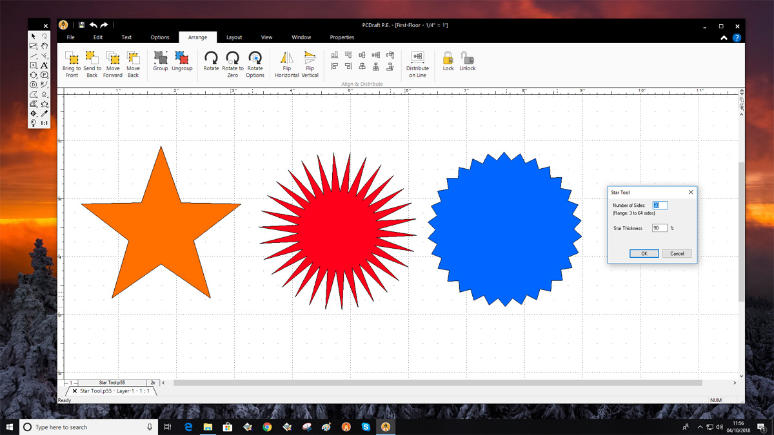Open the File menu
Viewport: 774px width, 435px height.
[x=71, y=37]
